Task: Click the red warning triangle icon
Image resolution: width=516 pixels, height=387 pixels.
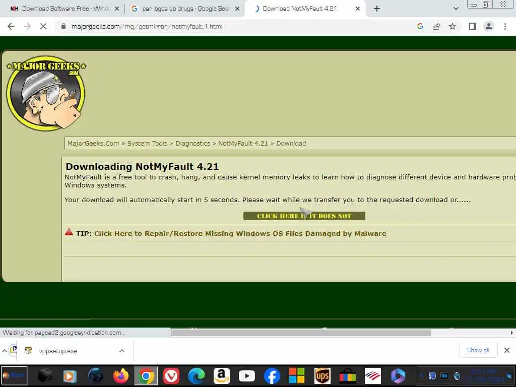Action: tap(69, 232)
